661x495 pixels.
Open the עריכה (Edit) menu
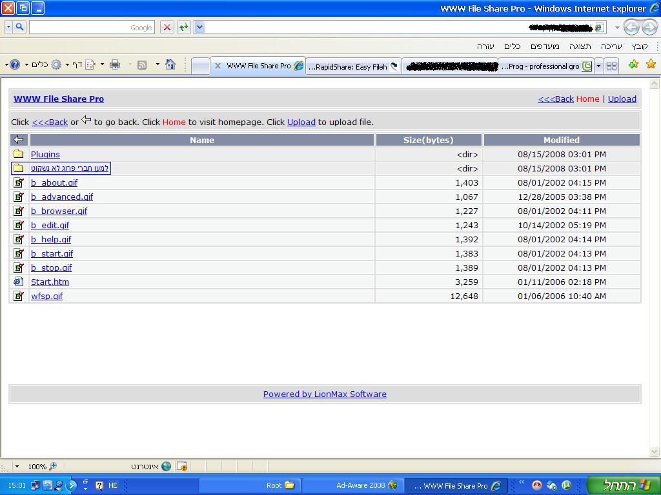pyautogui.click(x=611, y=46)
